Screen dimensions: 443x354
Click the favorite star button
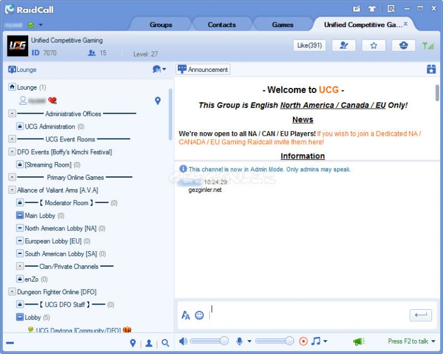373,45
